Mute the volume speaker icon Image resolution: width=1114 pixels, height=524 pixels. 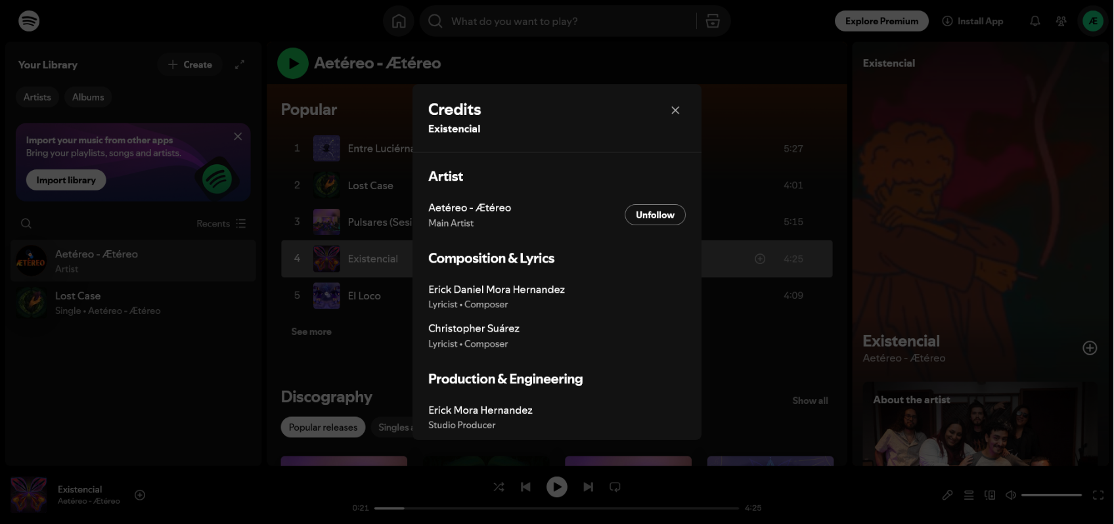click(1011, 495)
